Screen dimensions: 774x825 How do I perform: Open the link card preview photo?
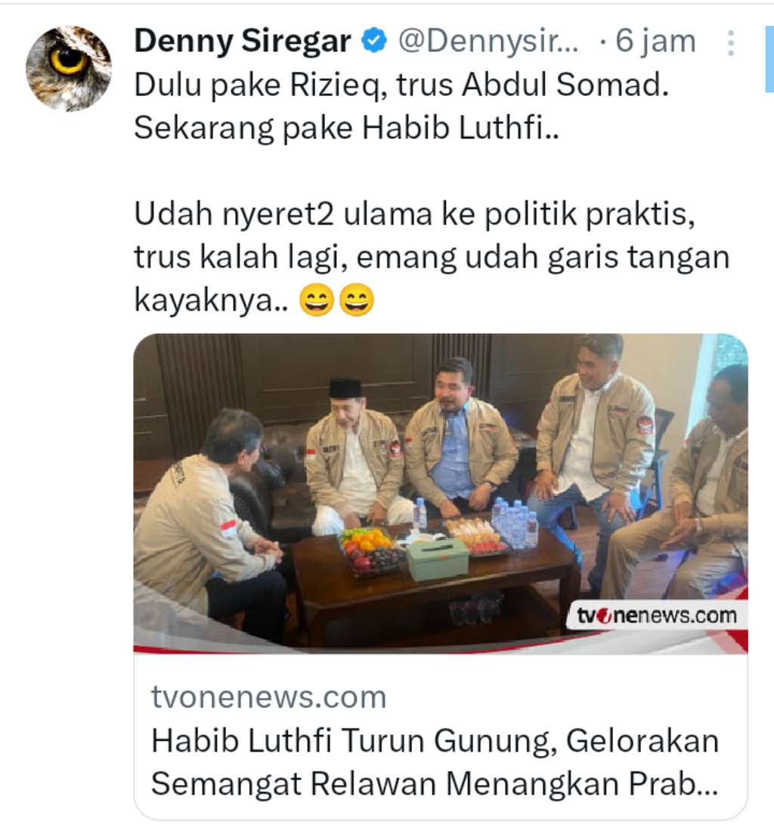click(441, 494)
